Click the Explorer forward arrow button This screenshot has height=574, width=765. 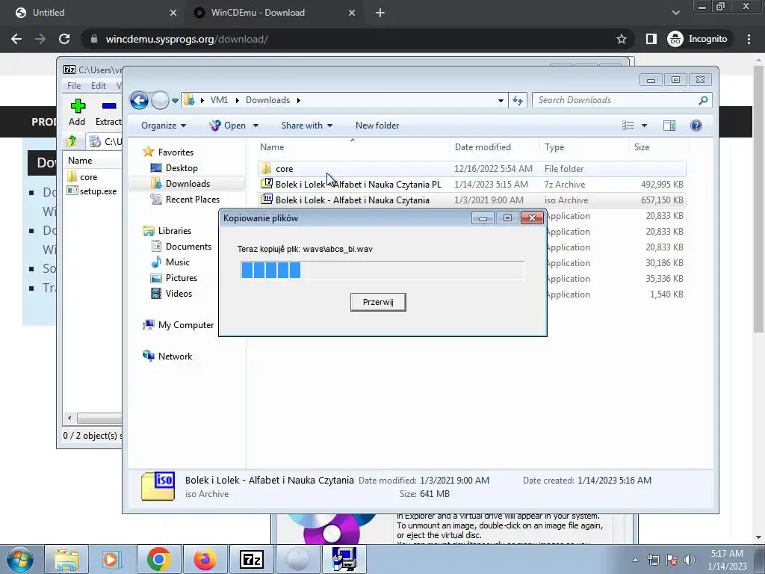pyautogui.click(x=160, y=101)
